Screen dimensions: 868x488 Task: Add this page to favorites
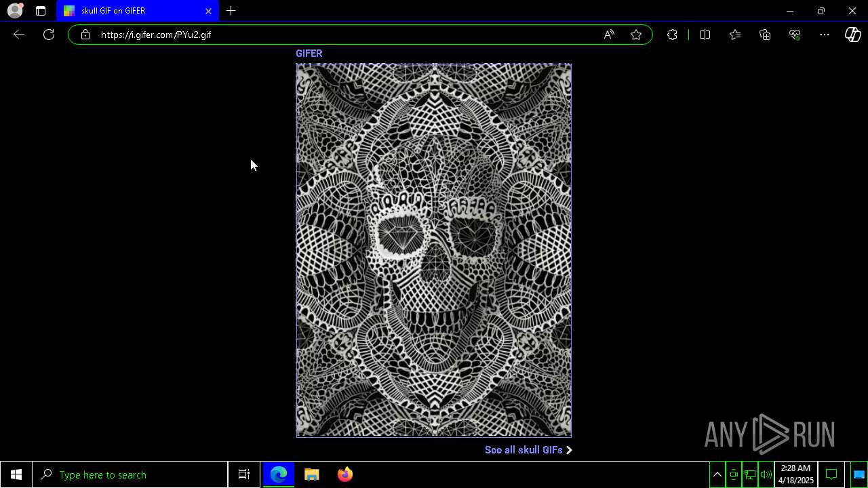(636, 35)
